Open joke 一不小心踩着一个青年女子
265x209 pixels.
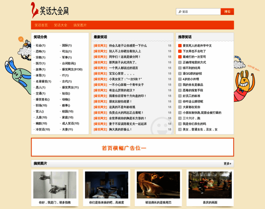pyautogui.click(x=127, y=85)
